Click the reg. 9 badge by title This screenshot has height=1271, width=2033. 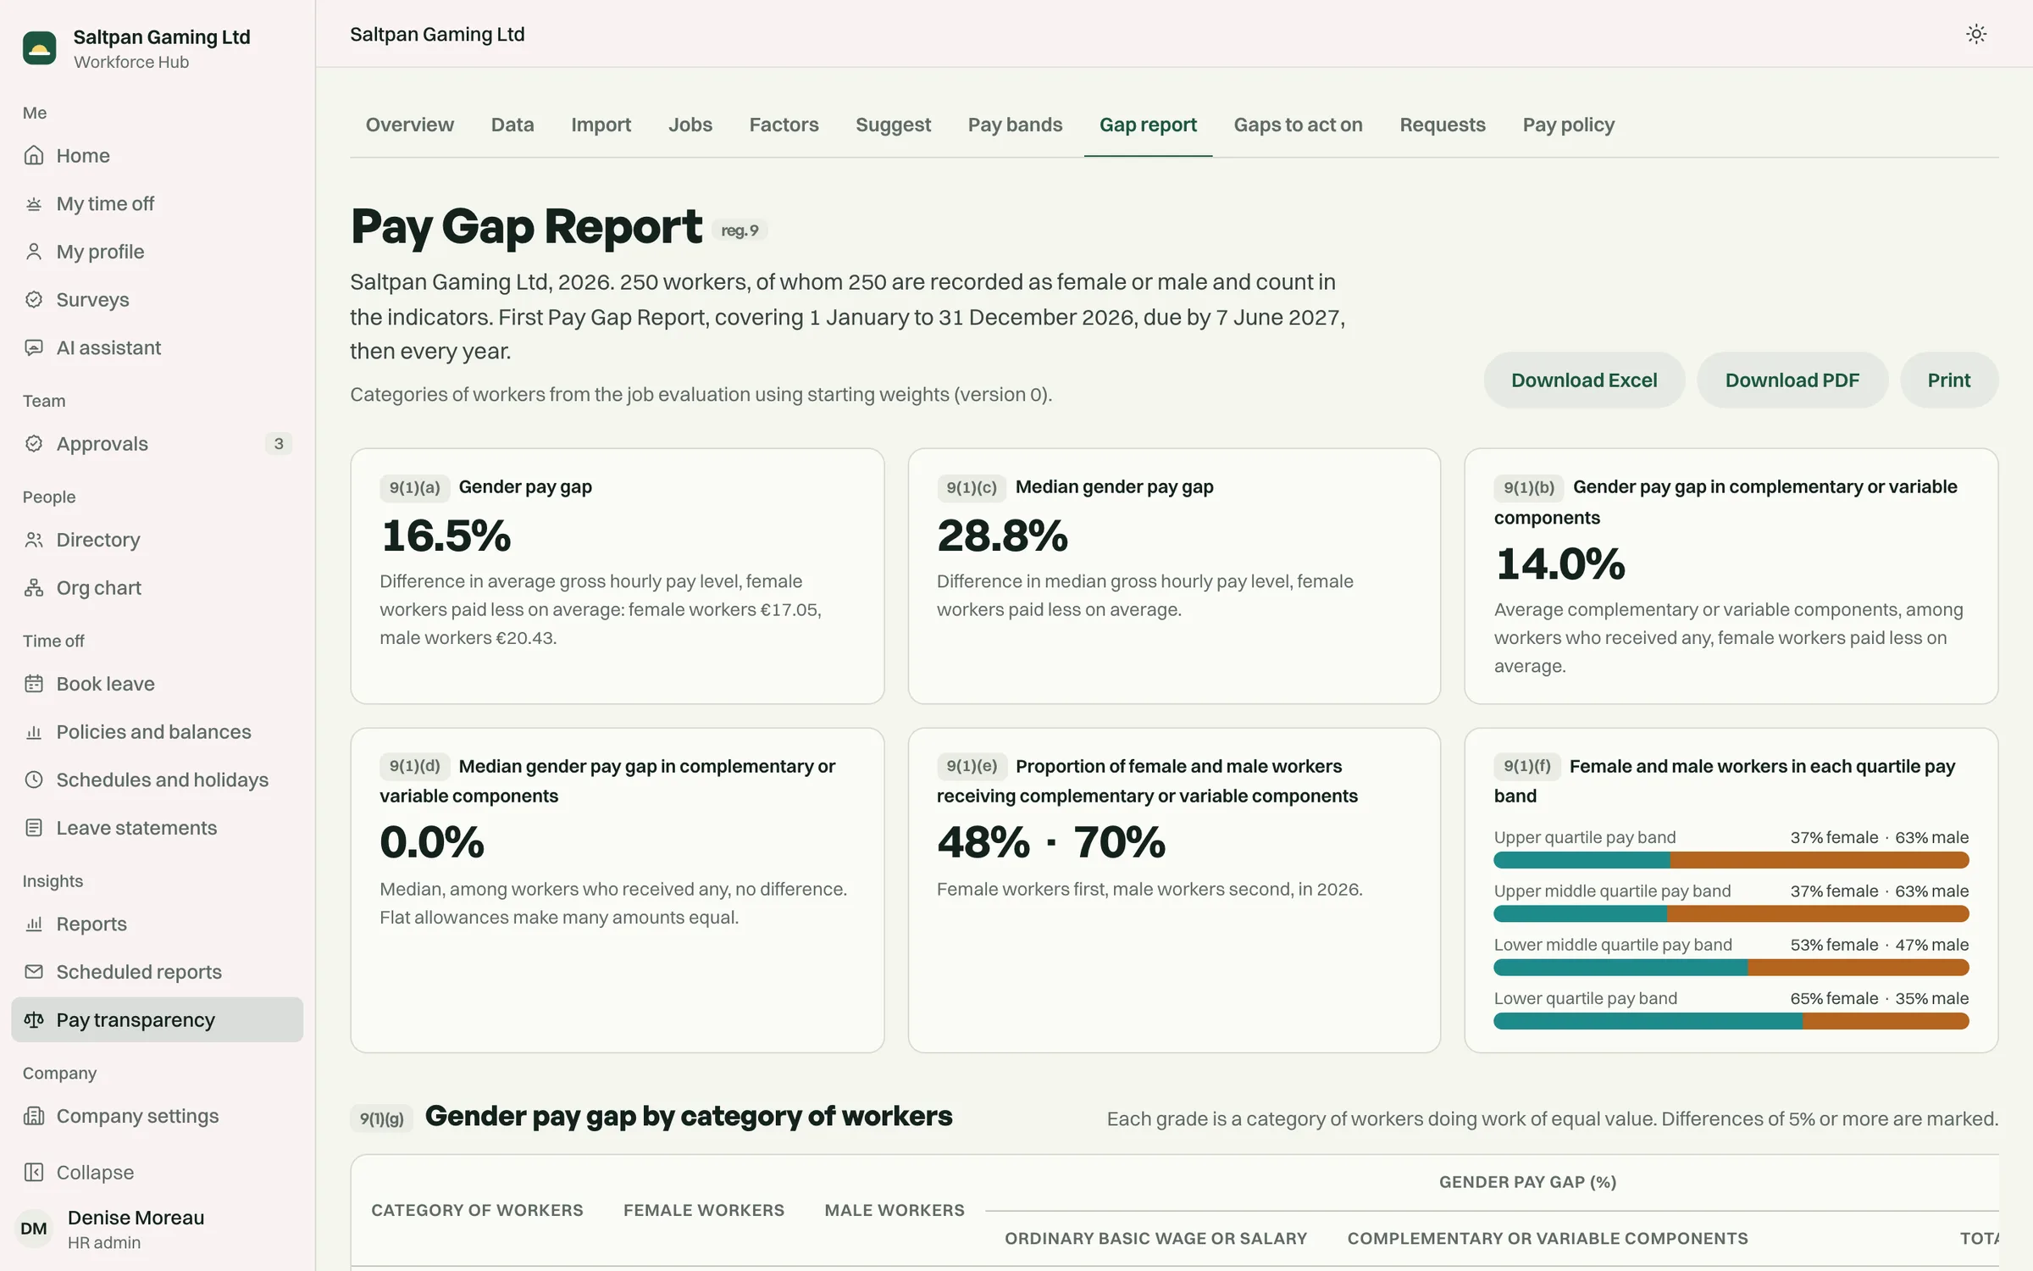(740, 230)
